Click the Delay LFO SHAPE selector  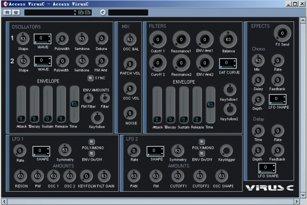point(267,168)
